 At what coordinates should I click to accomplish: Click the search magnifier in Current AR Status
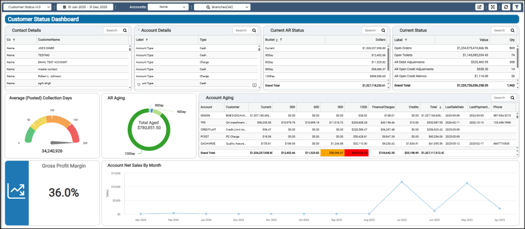point(384,30)
